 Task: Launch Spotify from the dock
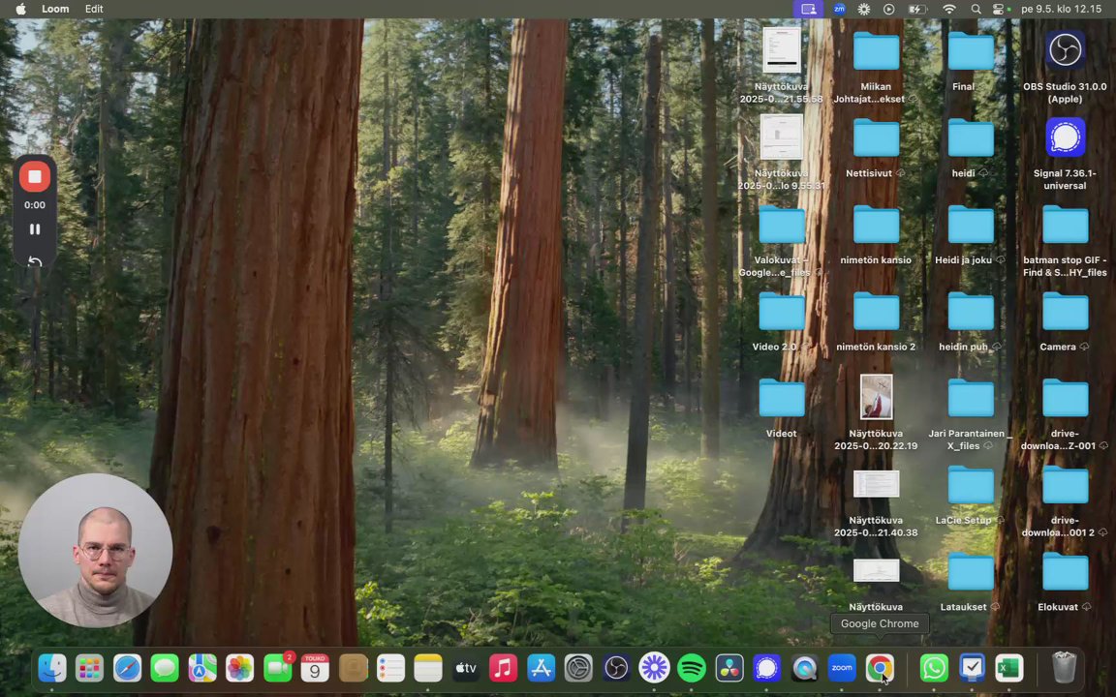tap(692, 668)
